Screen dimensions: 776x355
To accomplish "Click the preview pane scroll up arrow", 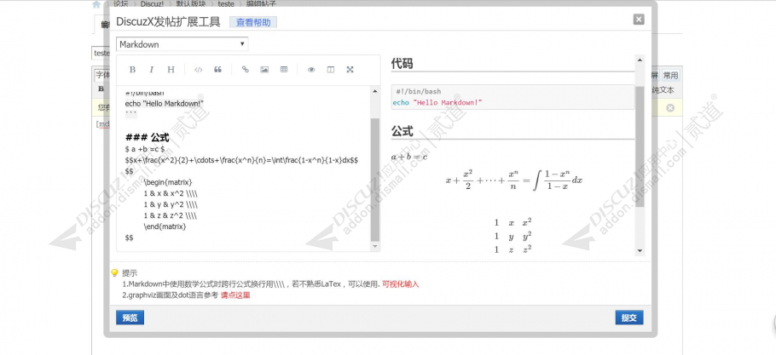I will point(640,60).
